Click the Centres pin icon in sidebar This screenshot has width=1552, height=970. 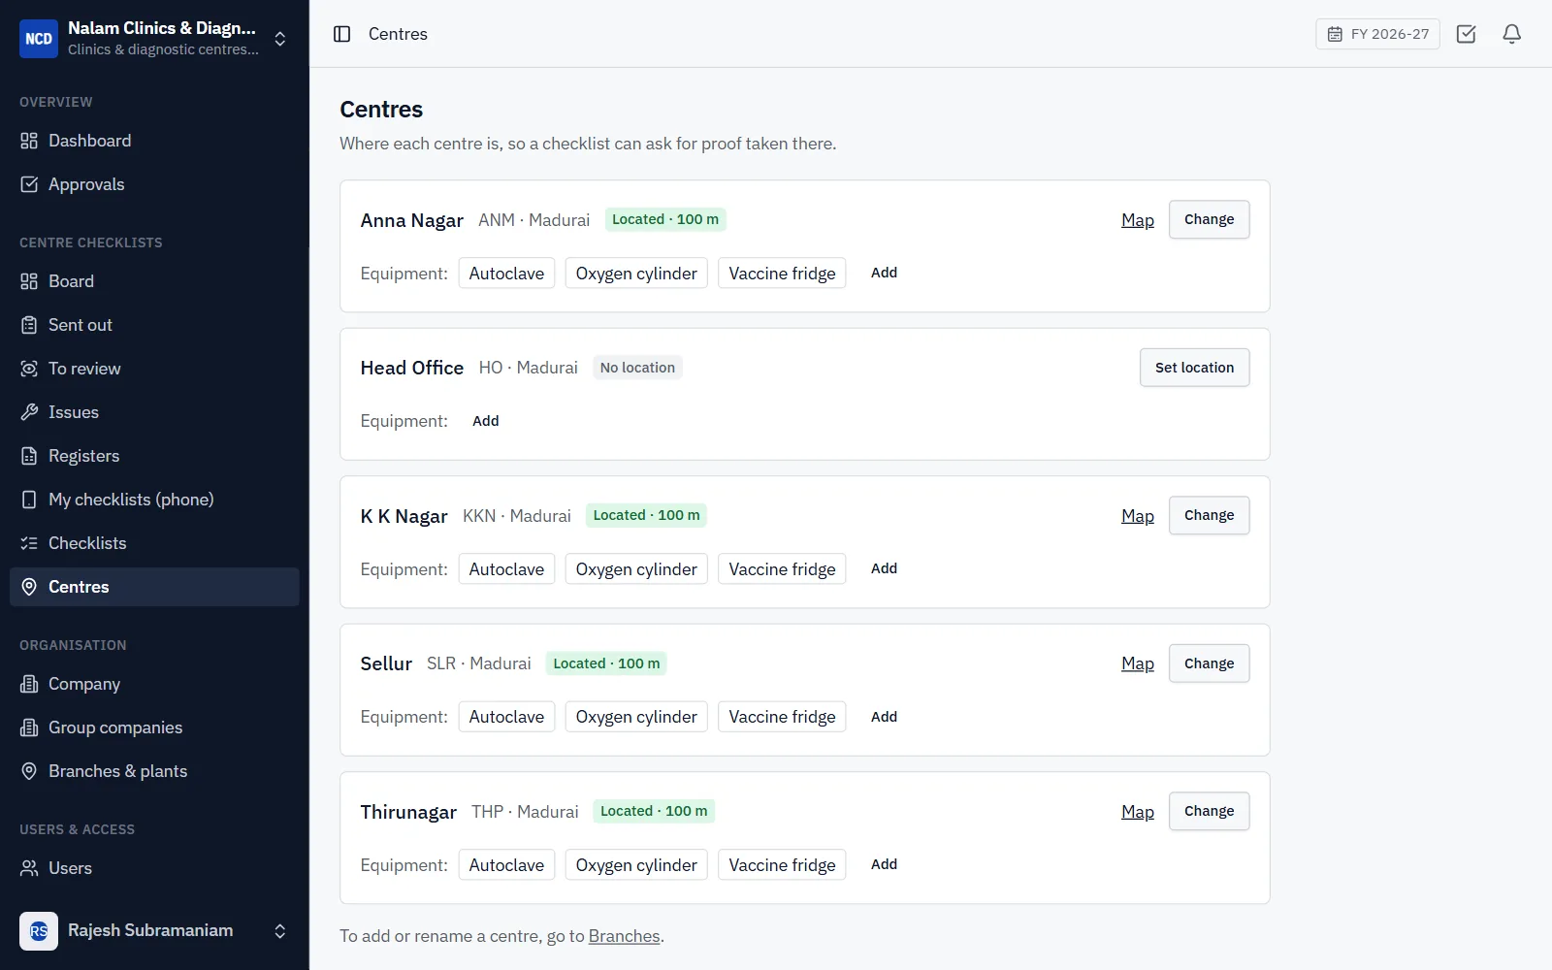click(29, 587)
